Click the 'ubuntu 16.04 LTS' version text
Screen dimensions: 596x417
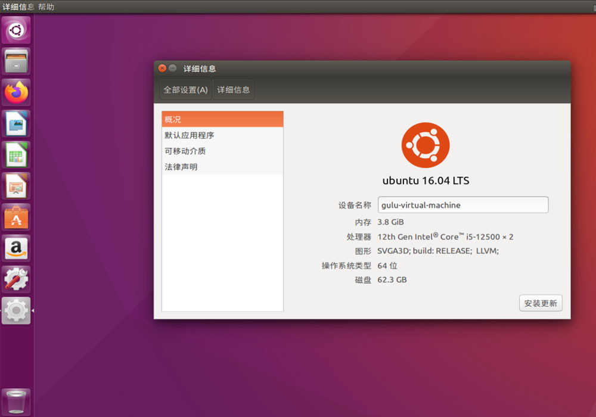426,181
